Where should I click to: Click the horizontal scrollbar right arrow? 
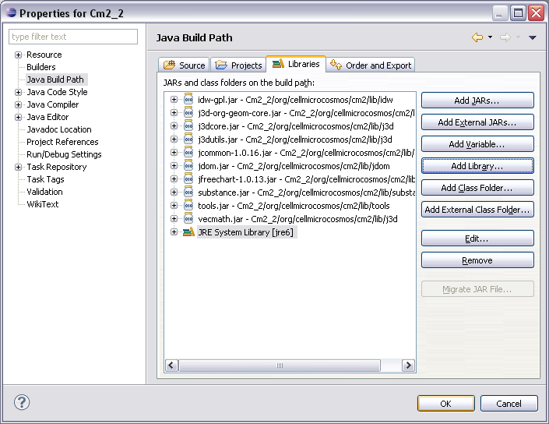408,365
